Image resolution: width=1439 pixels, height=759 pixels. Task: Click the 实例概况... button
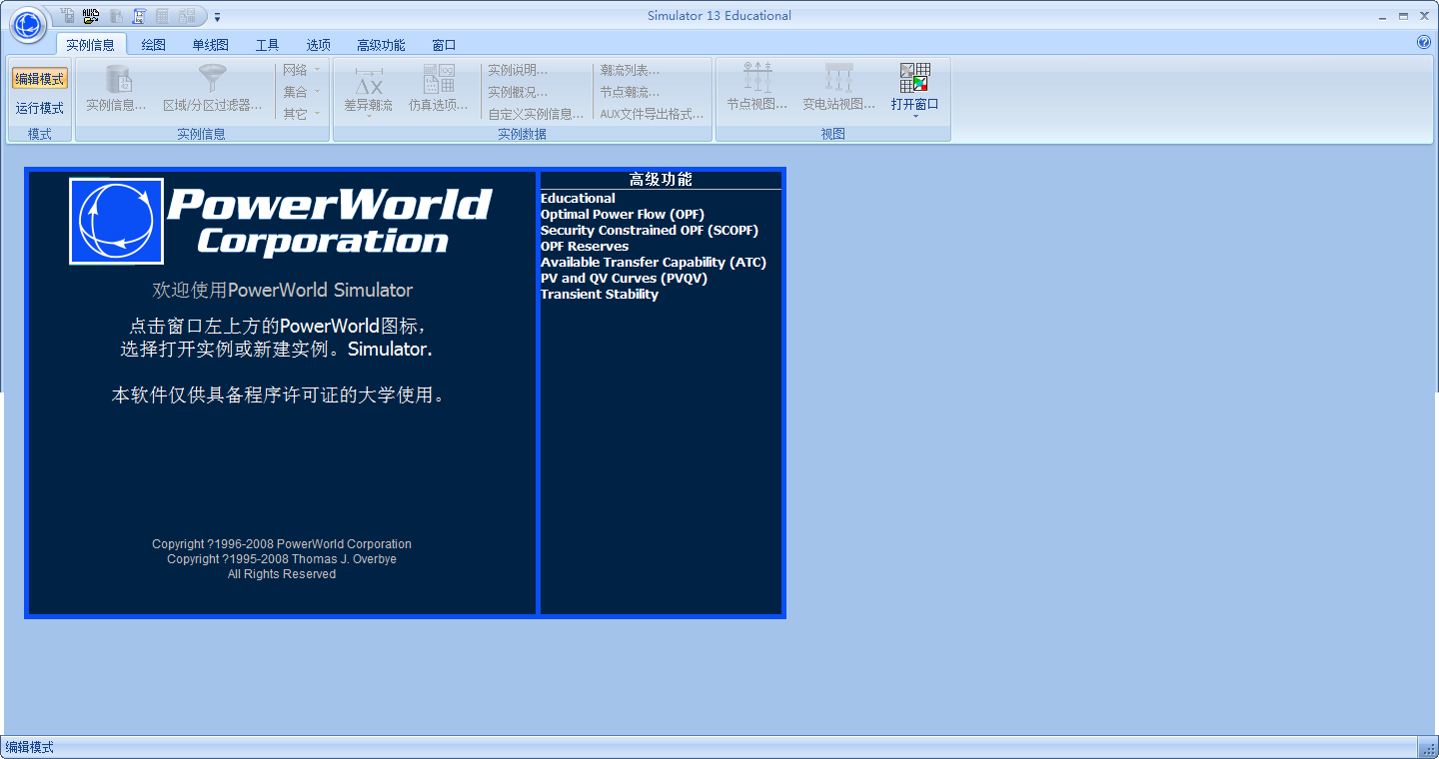pos(518,92)
